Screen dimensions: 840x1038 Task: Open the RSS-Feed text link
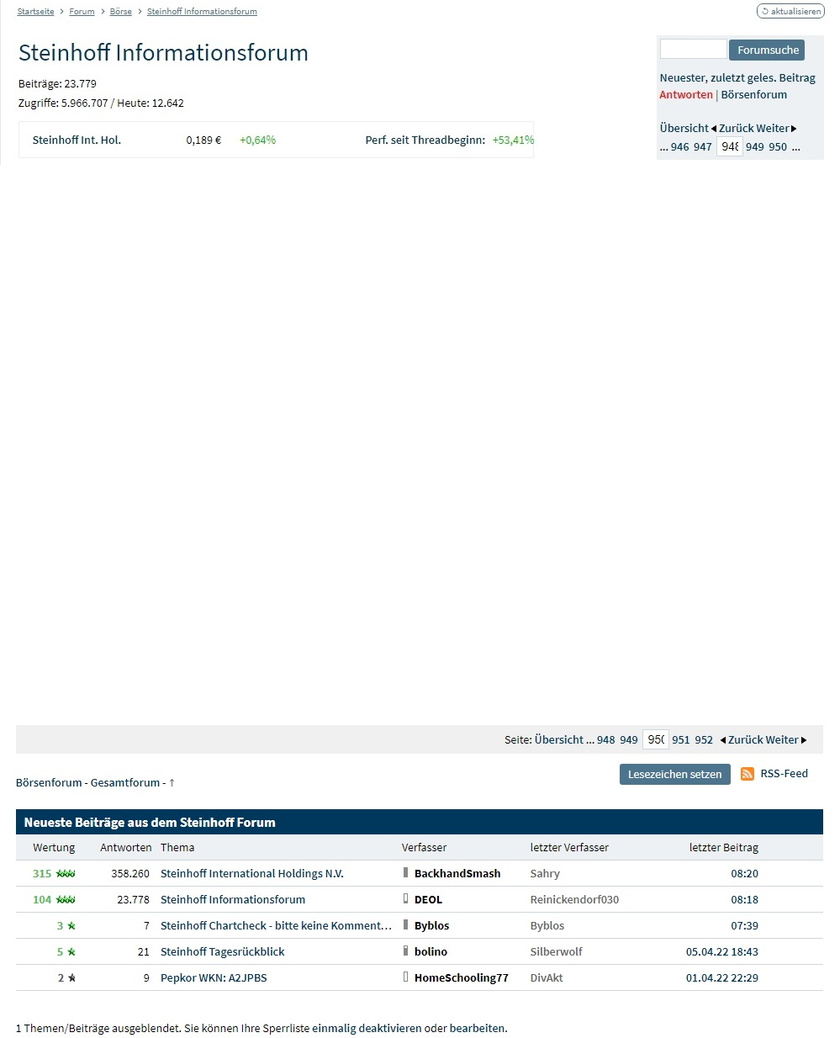784,774
